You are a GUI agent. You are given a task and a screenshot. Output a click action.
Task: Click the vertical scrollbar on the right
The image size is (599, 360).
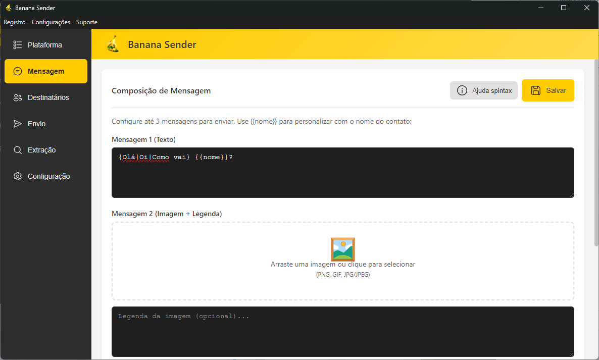coord(596,151)
